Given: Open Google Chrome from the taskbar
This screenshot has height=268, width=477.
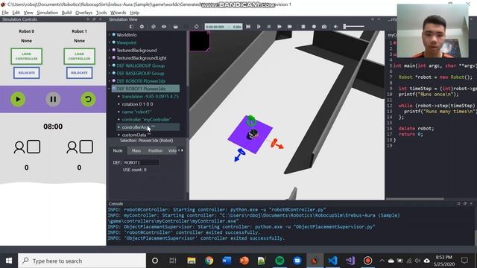Looking at the screenshot, I should tap(209, 261).
